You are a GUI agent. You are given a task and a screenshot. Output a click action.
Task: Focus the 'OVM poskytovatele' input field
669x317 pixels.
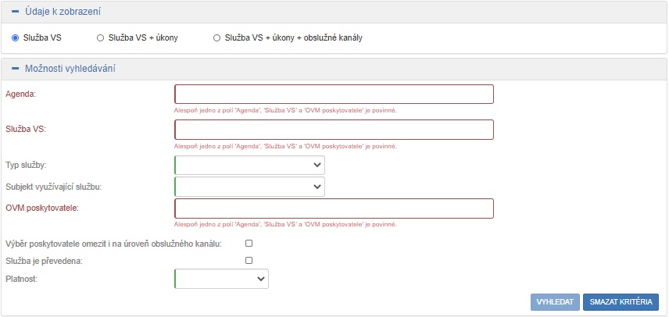(334, 208)
